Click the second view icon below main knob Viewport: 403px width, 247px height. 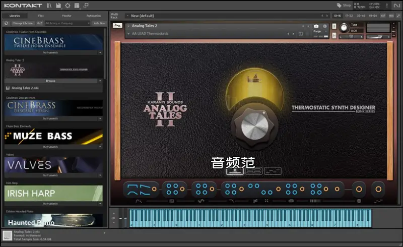coord(254,171)
